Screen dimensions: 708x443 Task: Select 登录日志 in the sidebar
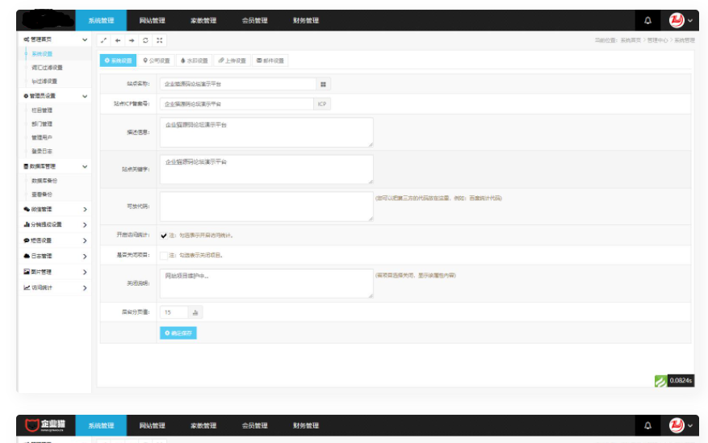pyautogui.click(x=42, y=151)
